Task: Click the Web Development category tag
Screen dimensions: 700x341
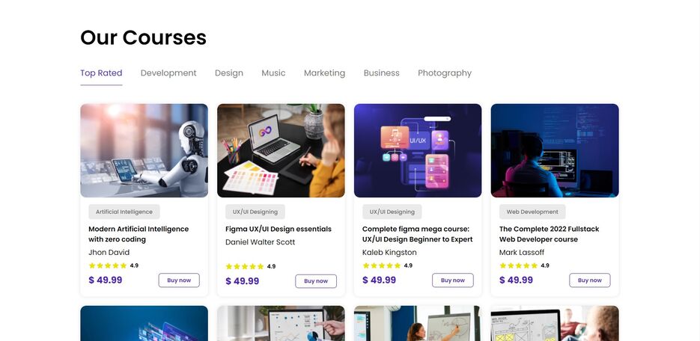Action: click(x=532, y=212)
